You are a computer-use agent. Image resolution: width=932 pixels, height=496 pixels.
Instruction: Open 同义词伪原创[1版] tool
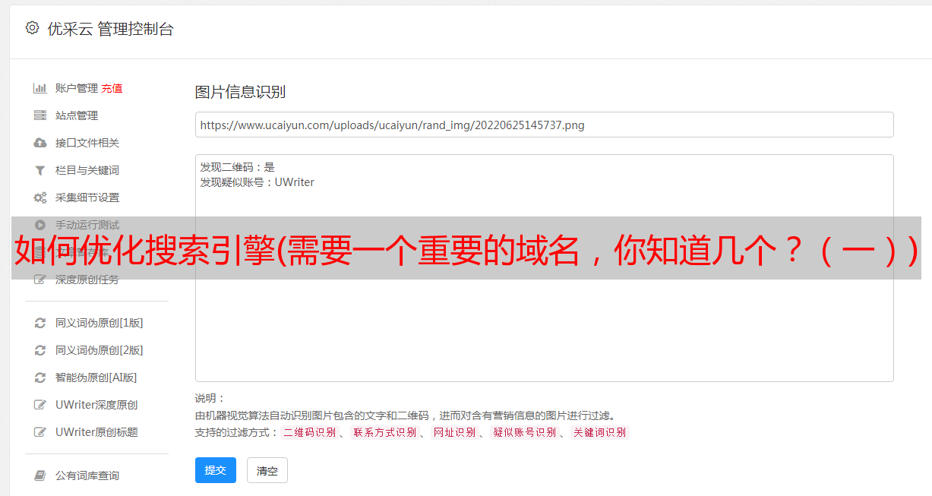point(100,323)
